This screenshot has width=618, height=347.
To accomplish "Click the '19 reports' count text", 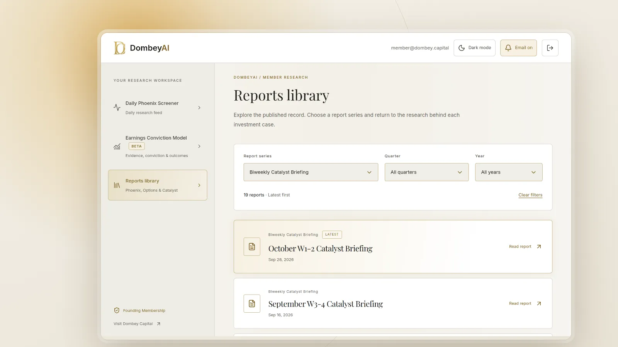I will 254,195.
